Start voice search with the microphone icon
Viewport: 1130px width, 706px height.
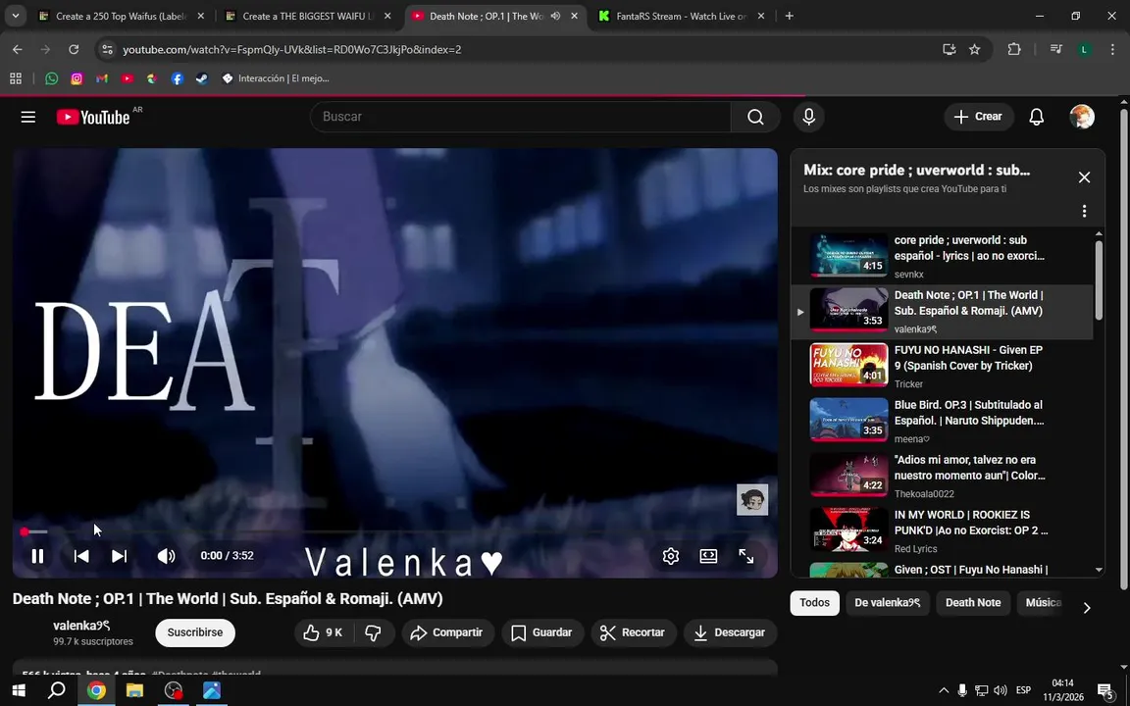tap(808, 117)
